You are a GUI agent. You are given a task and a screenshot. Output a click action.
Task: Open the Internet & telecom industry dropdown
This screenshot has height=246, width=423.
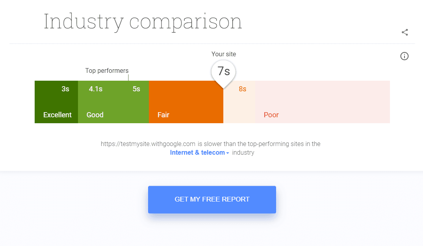click(x=200, y=153)
